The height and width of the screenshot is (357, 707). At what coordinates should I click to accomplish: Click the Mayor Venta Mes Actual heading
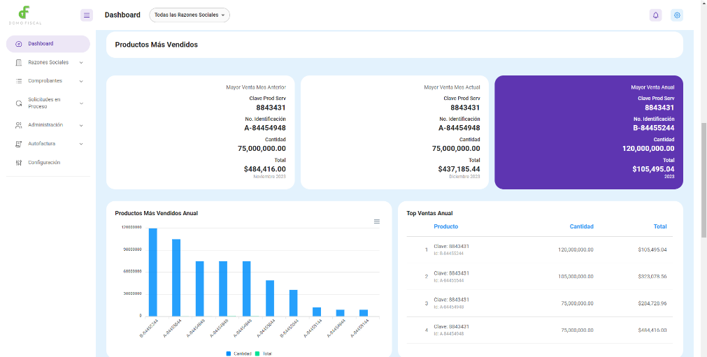[452, 87]
